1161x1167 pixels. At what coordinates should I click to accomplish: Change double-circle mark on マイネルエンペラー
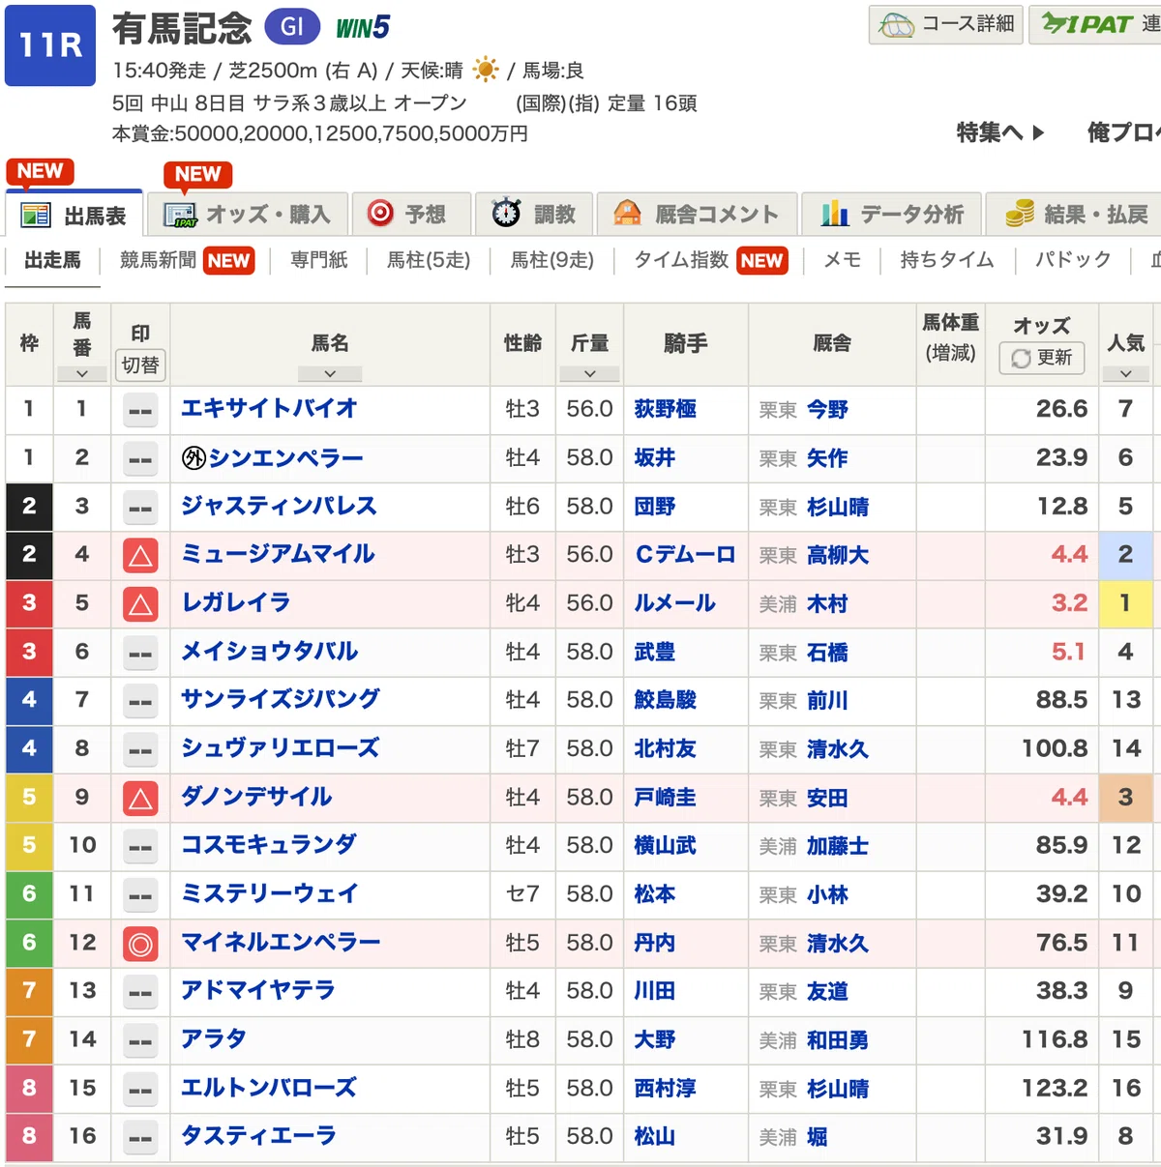click(140, 944)
